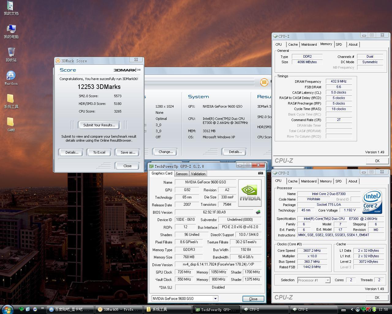Open the SPD tab in Memory CPU-Z window

click(339, 44)
